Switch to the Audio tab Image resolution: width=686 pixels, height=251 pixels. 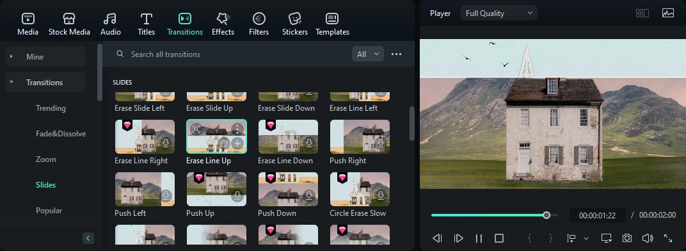coord(110,24)
